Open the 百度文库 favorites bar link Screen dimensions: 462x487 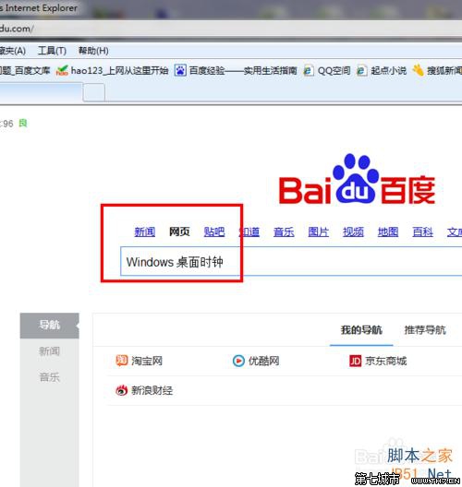pos(25,71)
